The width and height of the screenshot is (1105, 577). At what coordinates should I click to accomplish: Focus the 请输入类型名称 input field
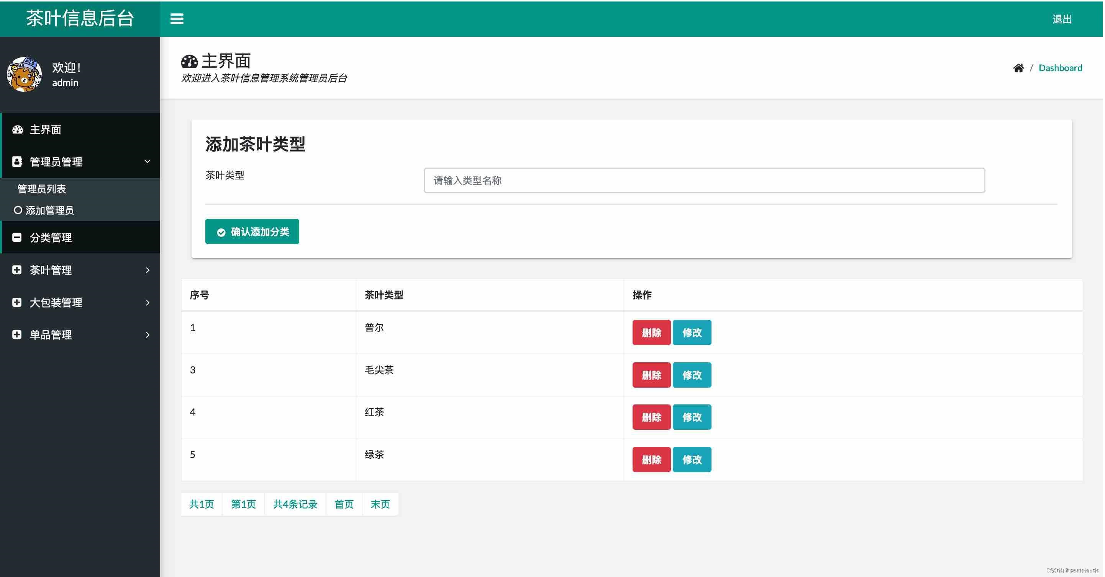pos(704,180)
